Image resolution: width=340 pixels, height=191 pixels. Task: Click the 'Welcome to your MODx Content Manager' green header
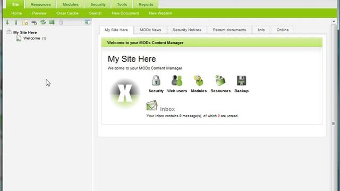point(212,42)
